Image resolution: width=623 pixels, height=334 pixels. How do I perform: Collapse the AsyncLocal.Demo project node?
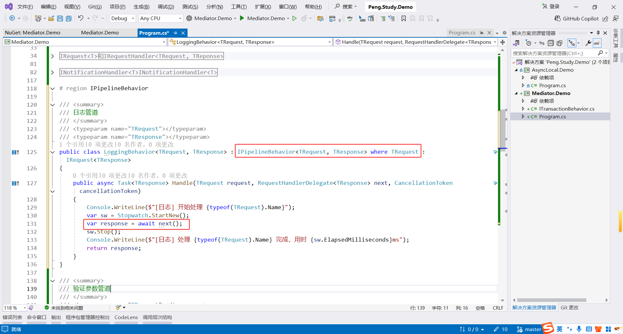(516, 70)
